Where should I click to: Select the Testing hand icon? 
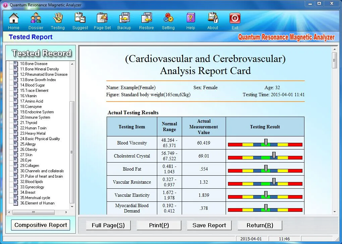58,18
